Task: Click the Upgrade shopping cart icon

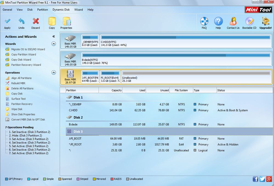Action: (x=266, y=21)
